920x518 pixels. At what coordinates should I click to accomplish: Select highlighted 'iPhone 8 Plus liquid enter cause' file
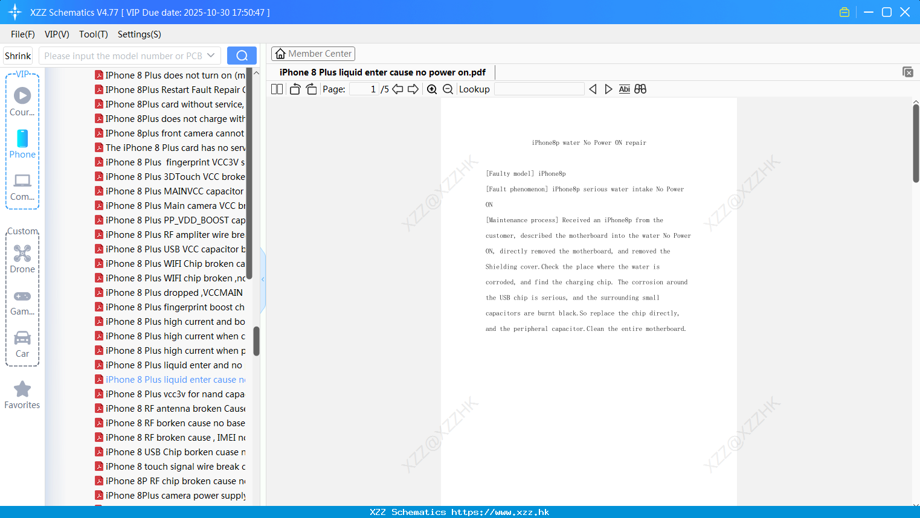170,380
